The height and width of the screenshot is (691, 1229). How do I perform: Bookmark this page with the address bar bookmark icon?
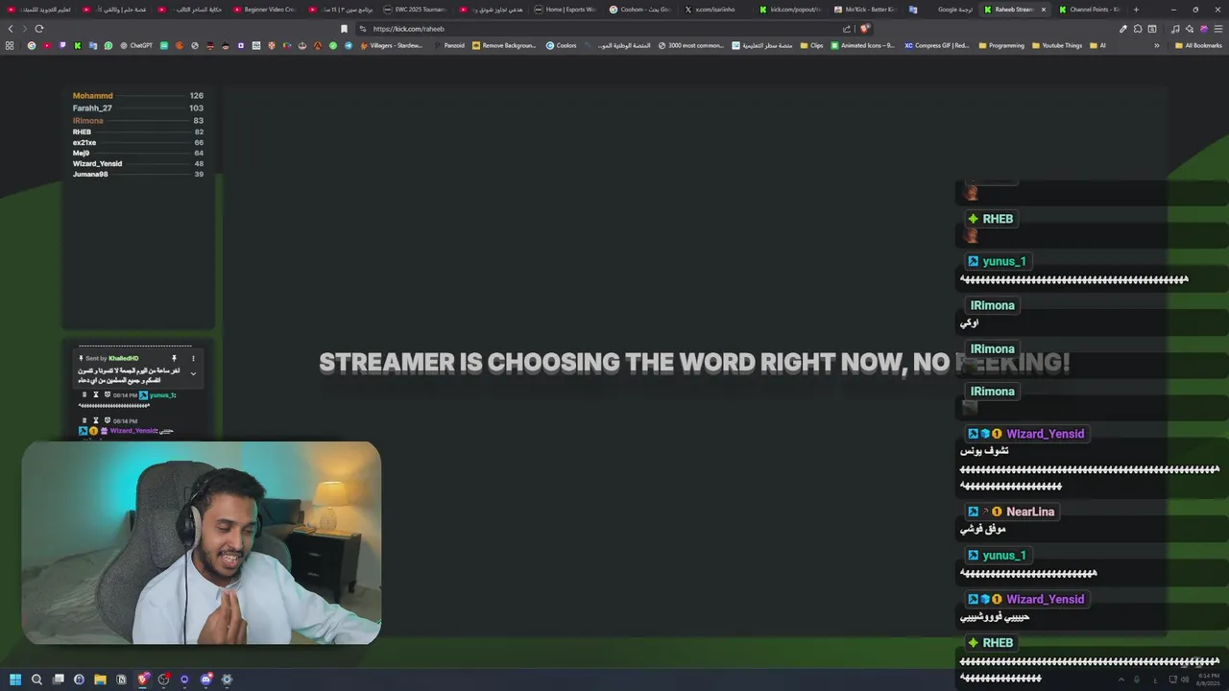[344, 29]
